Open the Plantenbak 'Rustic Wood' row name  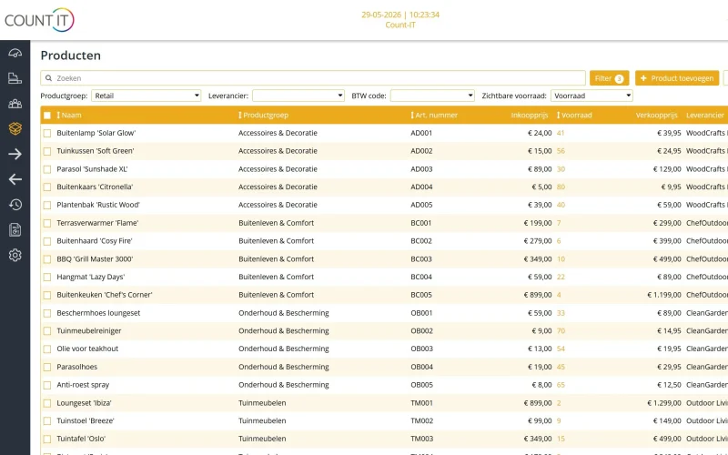tap(98, 205)
